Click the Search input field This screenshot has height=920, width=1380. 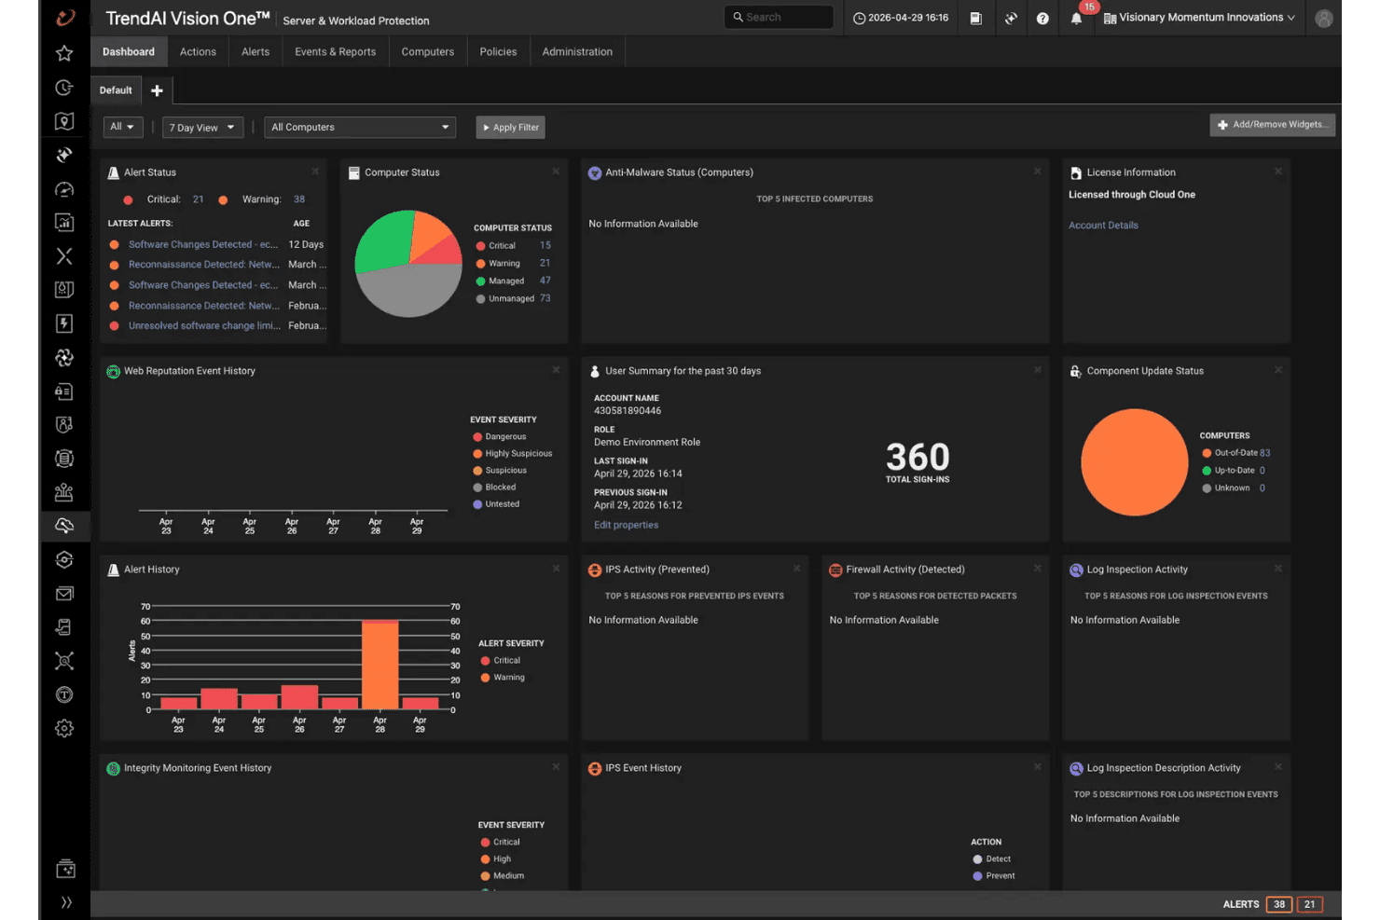click(x=779, y=18)
